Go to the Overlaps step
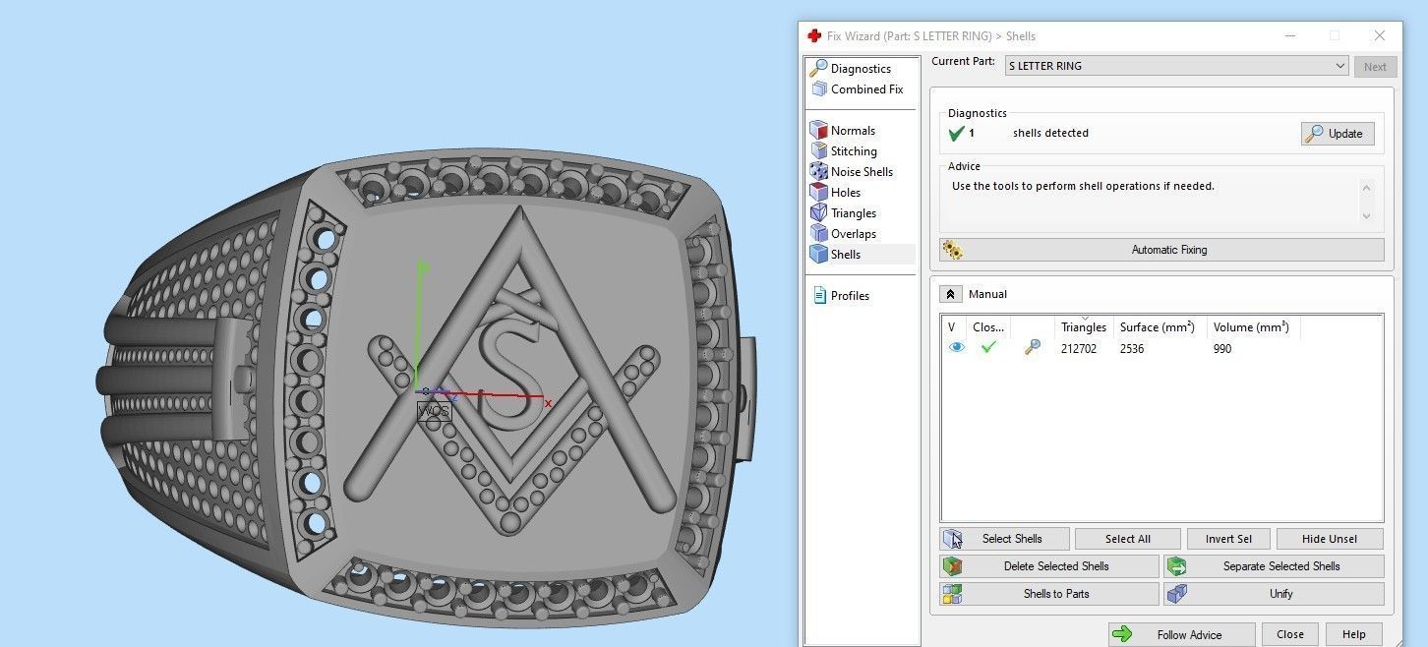 854,234
